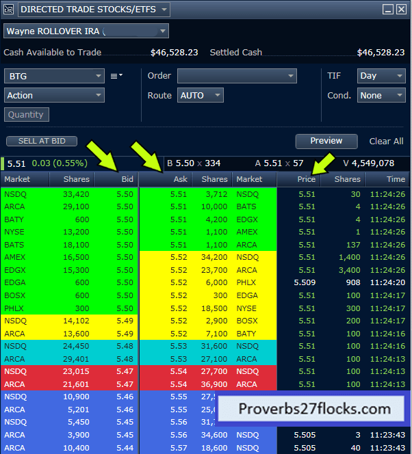The width and height of the screenshot is (412, 454).
Task: Change the Route AUTO dropdown
Action: point(200,95)
